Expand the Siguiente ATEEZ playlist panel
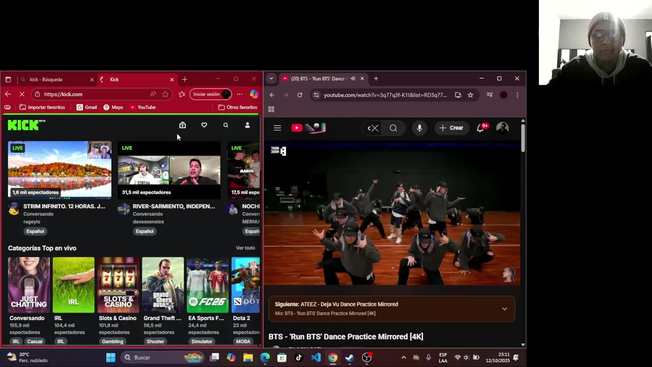 coord(504,309)
